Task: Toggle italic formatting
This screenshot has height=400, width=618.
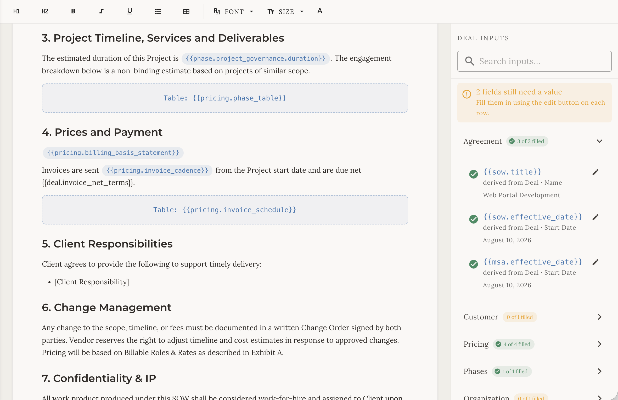Action: [x=101, y=11]
